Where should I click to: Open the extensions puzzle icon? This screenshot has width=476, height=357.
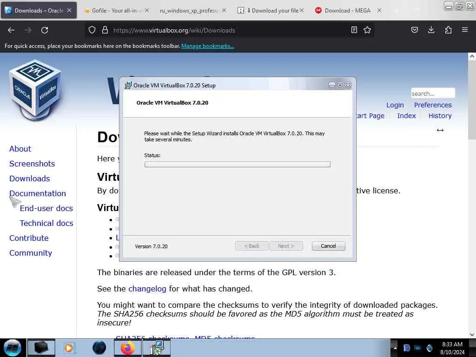pyautogui.click(x=448, y=30)
